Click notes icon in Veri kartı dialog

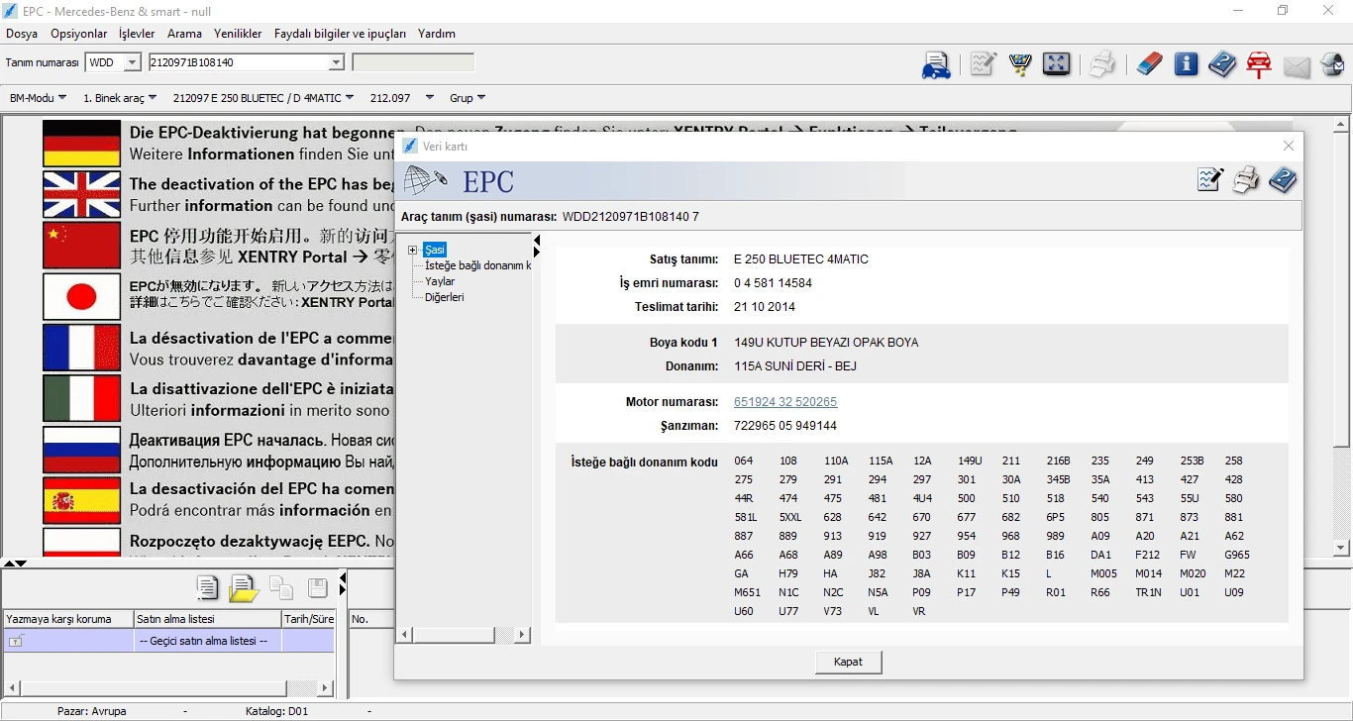tap(1210, 180)
